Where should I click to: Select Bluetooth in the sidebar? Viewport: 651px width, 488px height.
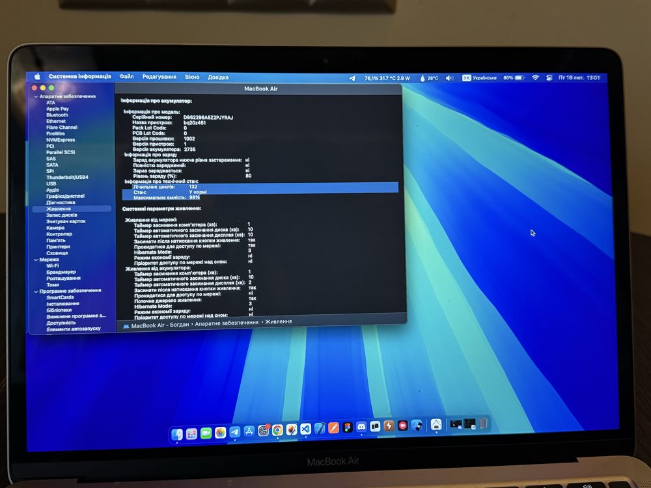pos(57,115)
